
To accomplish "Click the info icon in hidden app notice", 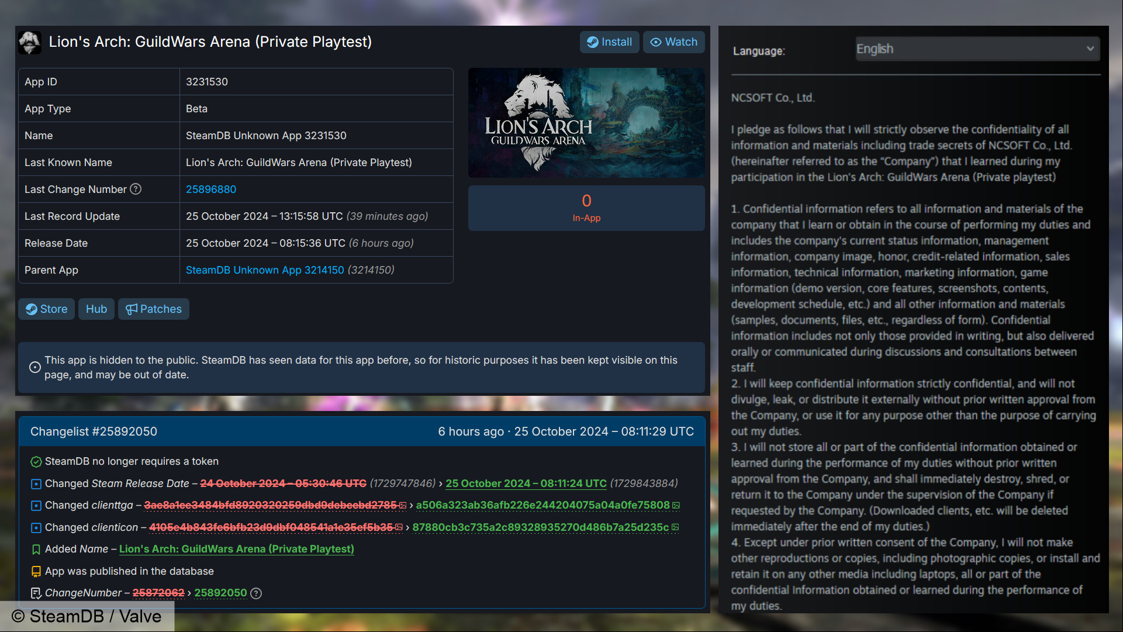I will tap(35, 367).
